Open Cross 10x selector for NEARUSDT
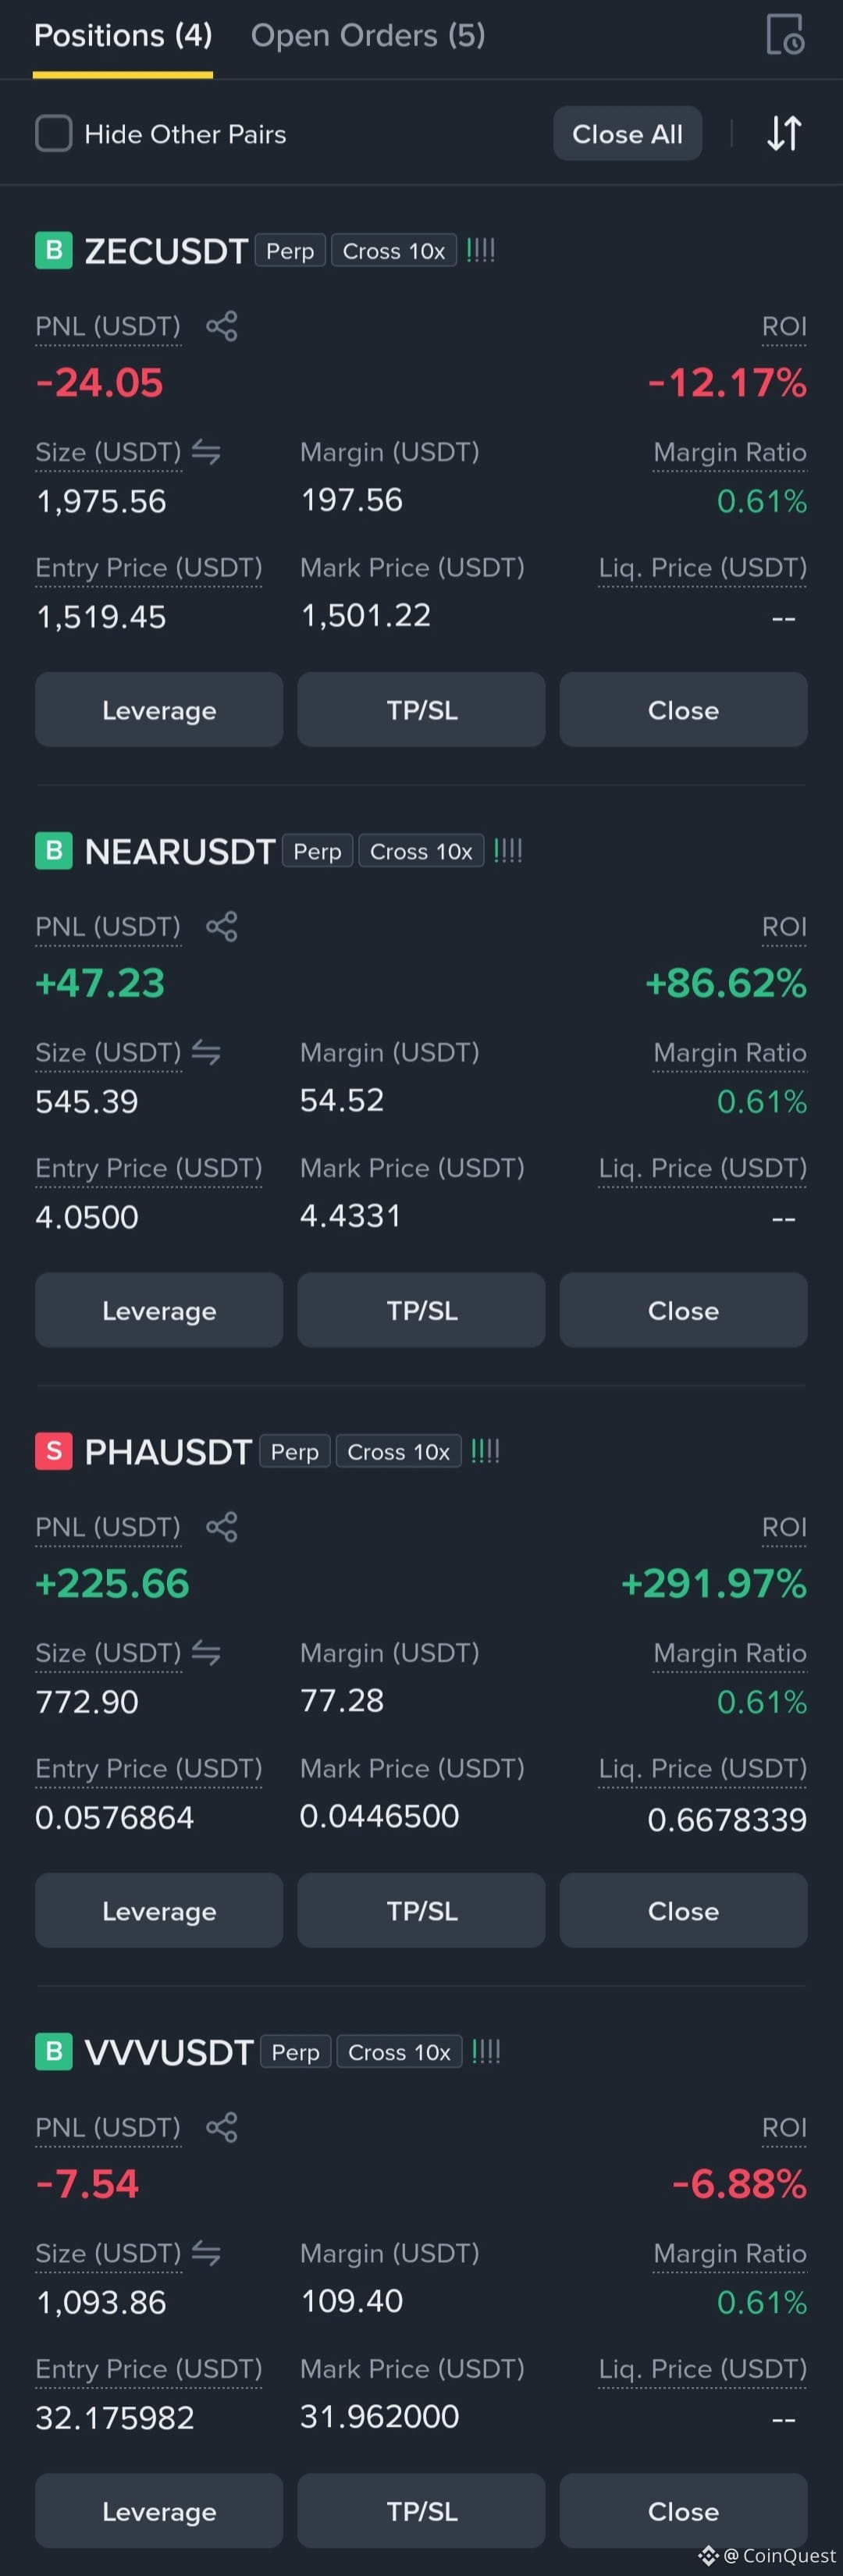This screenshot has height=2576, width=843. (421, 851)
